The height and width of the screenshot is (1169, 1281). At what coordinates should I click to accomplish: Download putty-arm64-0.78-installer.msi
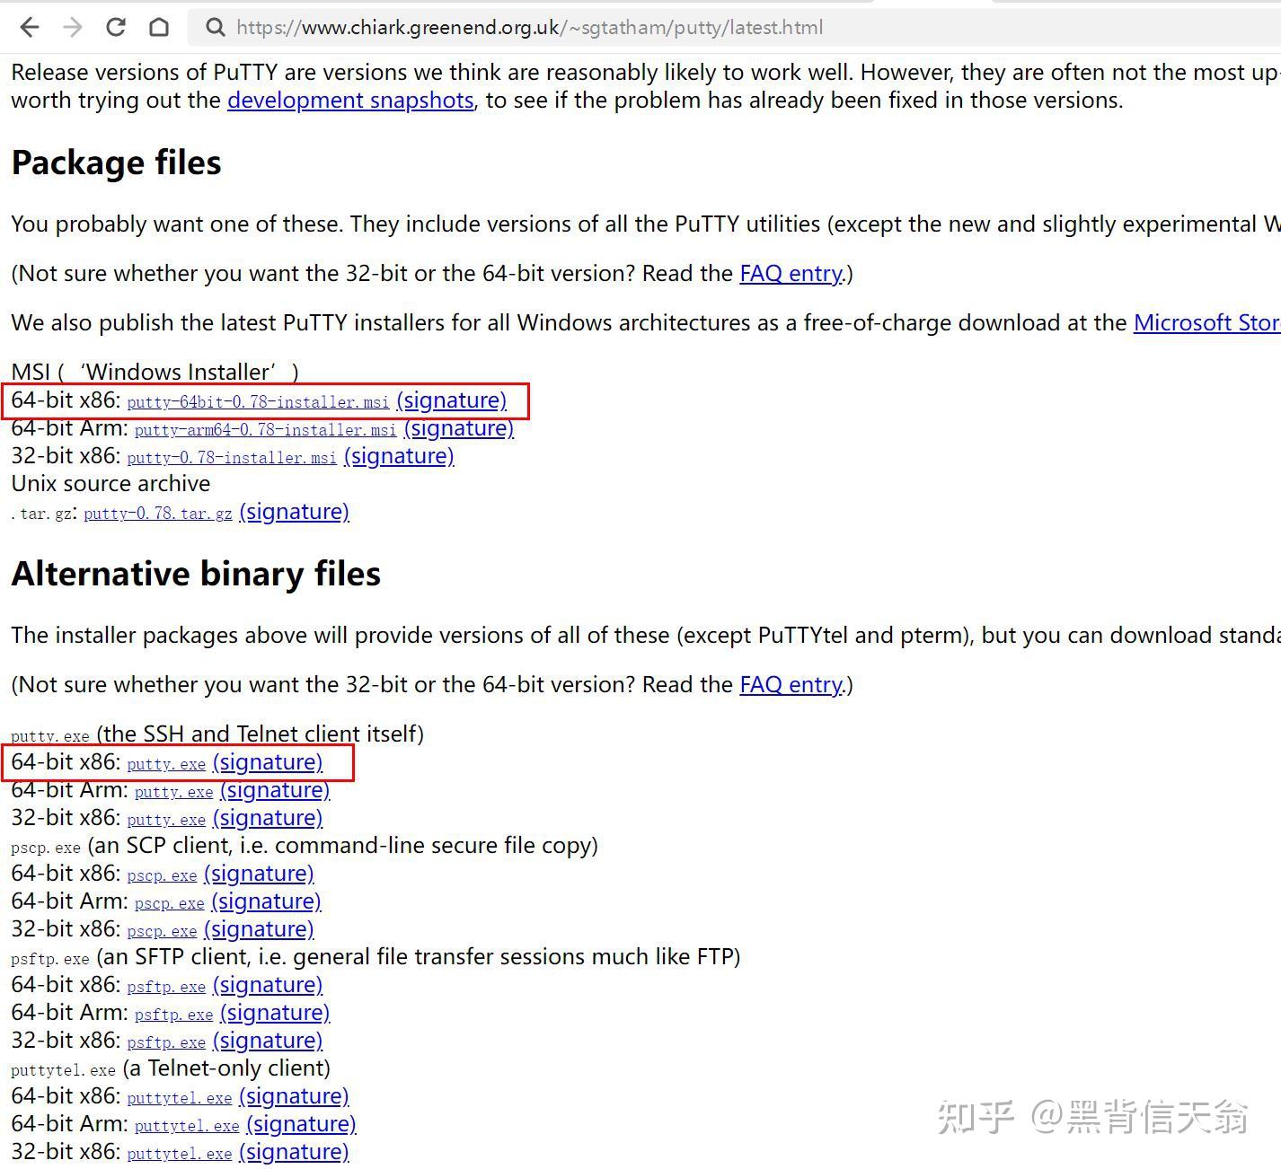point(266,430)
